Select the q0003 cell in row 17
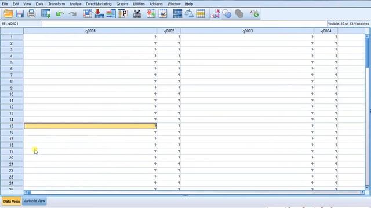This screenshot has height=208, width=371. [248, 139]
